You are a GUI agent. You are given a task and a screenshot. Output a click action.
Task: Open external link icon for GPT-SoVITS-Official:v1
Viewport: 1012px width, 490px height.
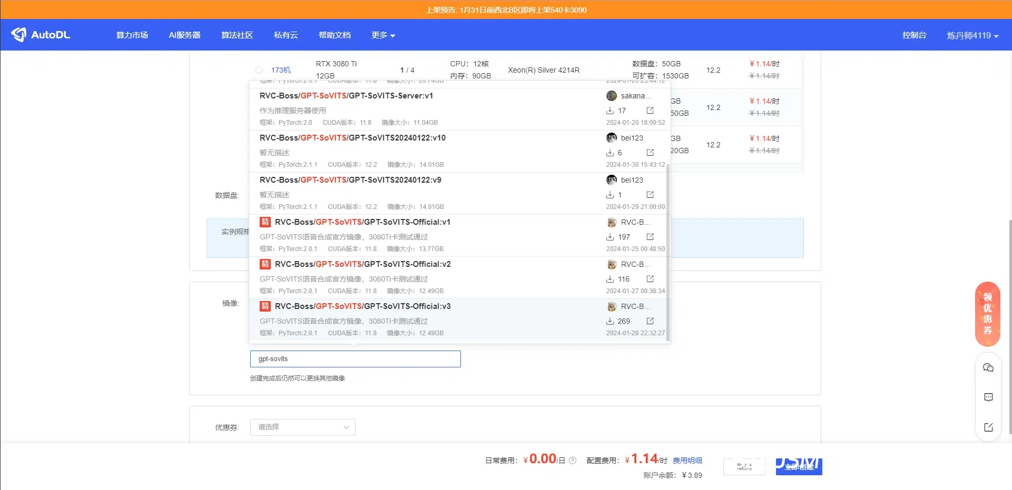tap(650, 237)
